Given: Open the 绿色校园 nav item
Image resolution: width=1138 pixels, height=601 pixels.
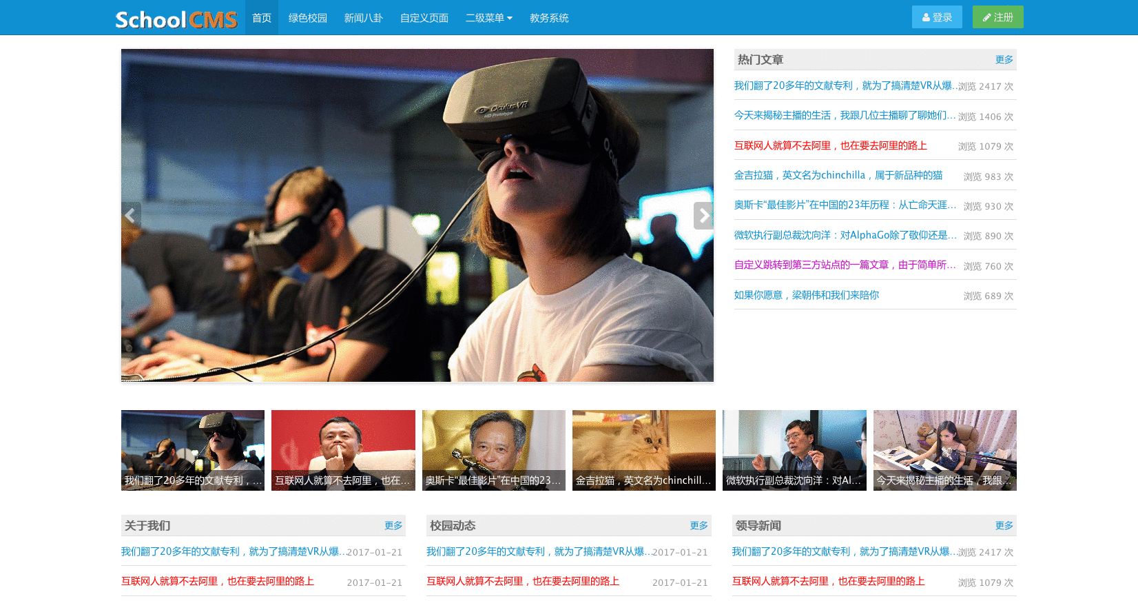Looking at the screenshot, I should 308,18.
